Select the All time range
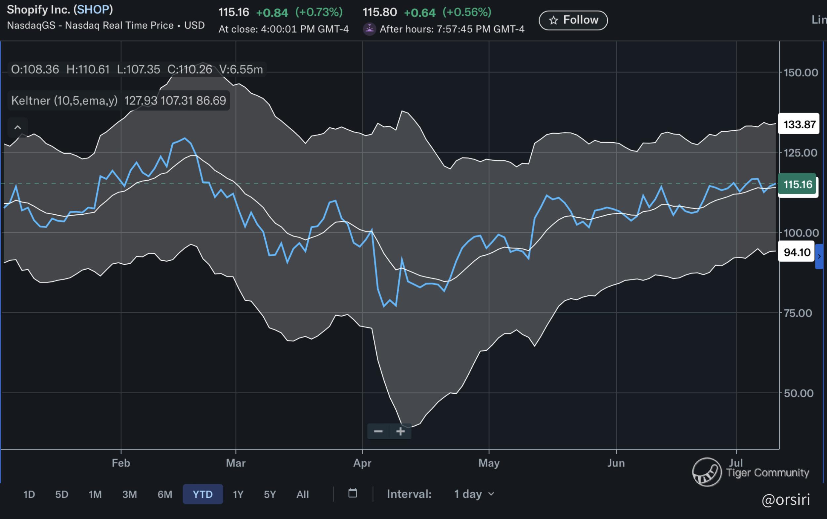The width and height of the screenshot is (827, 519). tap(302, 494)
